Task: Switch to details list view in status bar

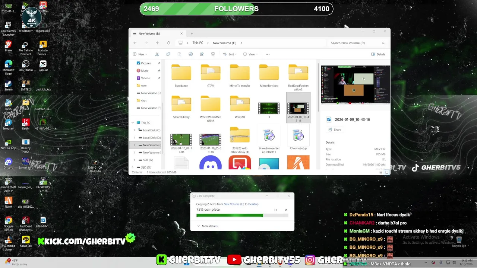Action: [381, 172]
